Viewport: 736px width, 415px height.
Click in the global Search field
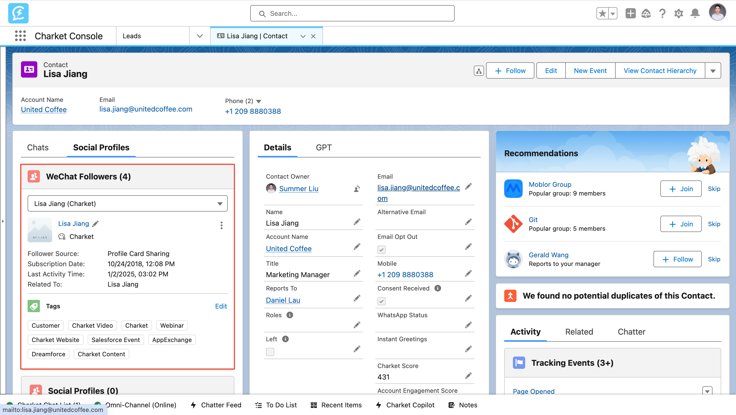point(352,14)
